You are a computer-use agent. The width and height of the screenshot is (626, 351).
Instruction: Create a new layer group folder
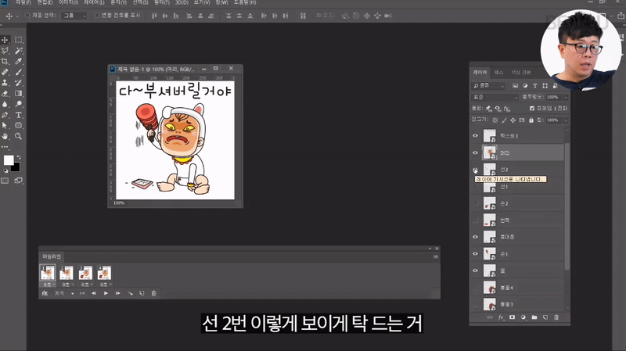(x=534, y=317)
